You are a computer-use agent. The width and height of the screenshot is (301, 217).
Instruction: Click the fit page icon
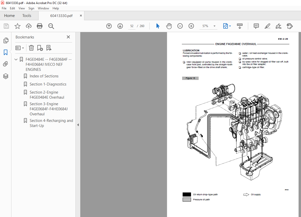point(226,26)
